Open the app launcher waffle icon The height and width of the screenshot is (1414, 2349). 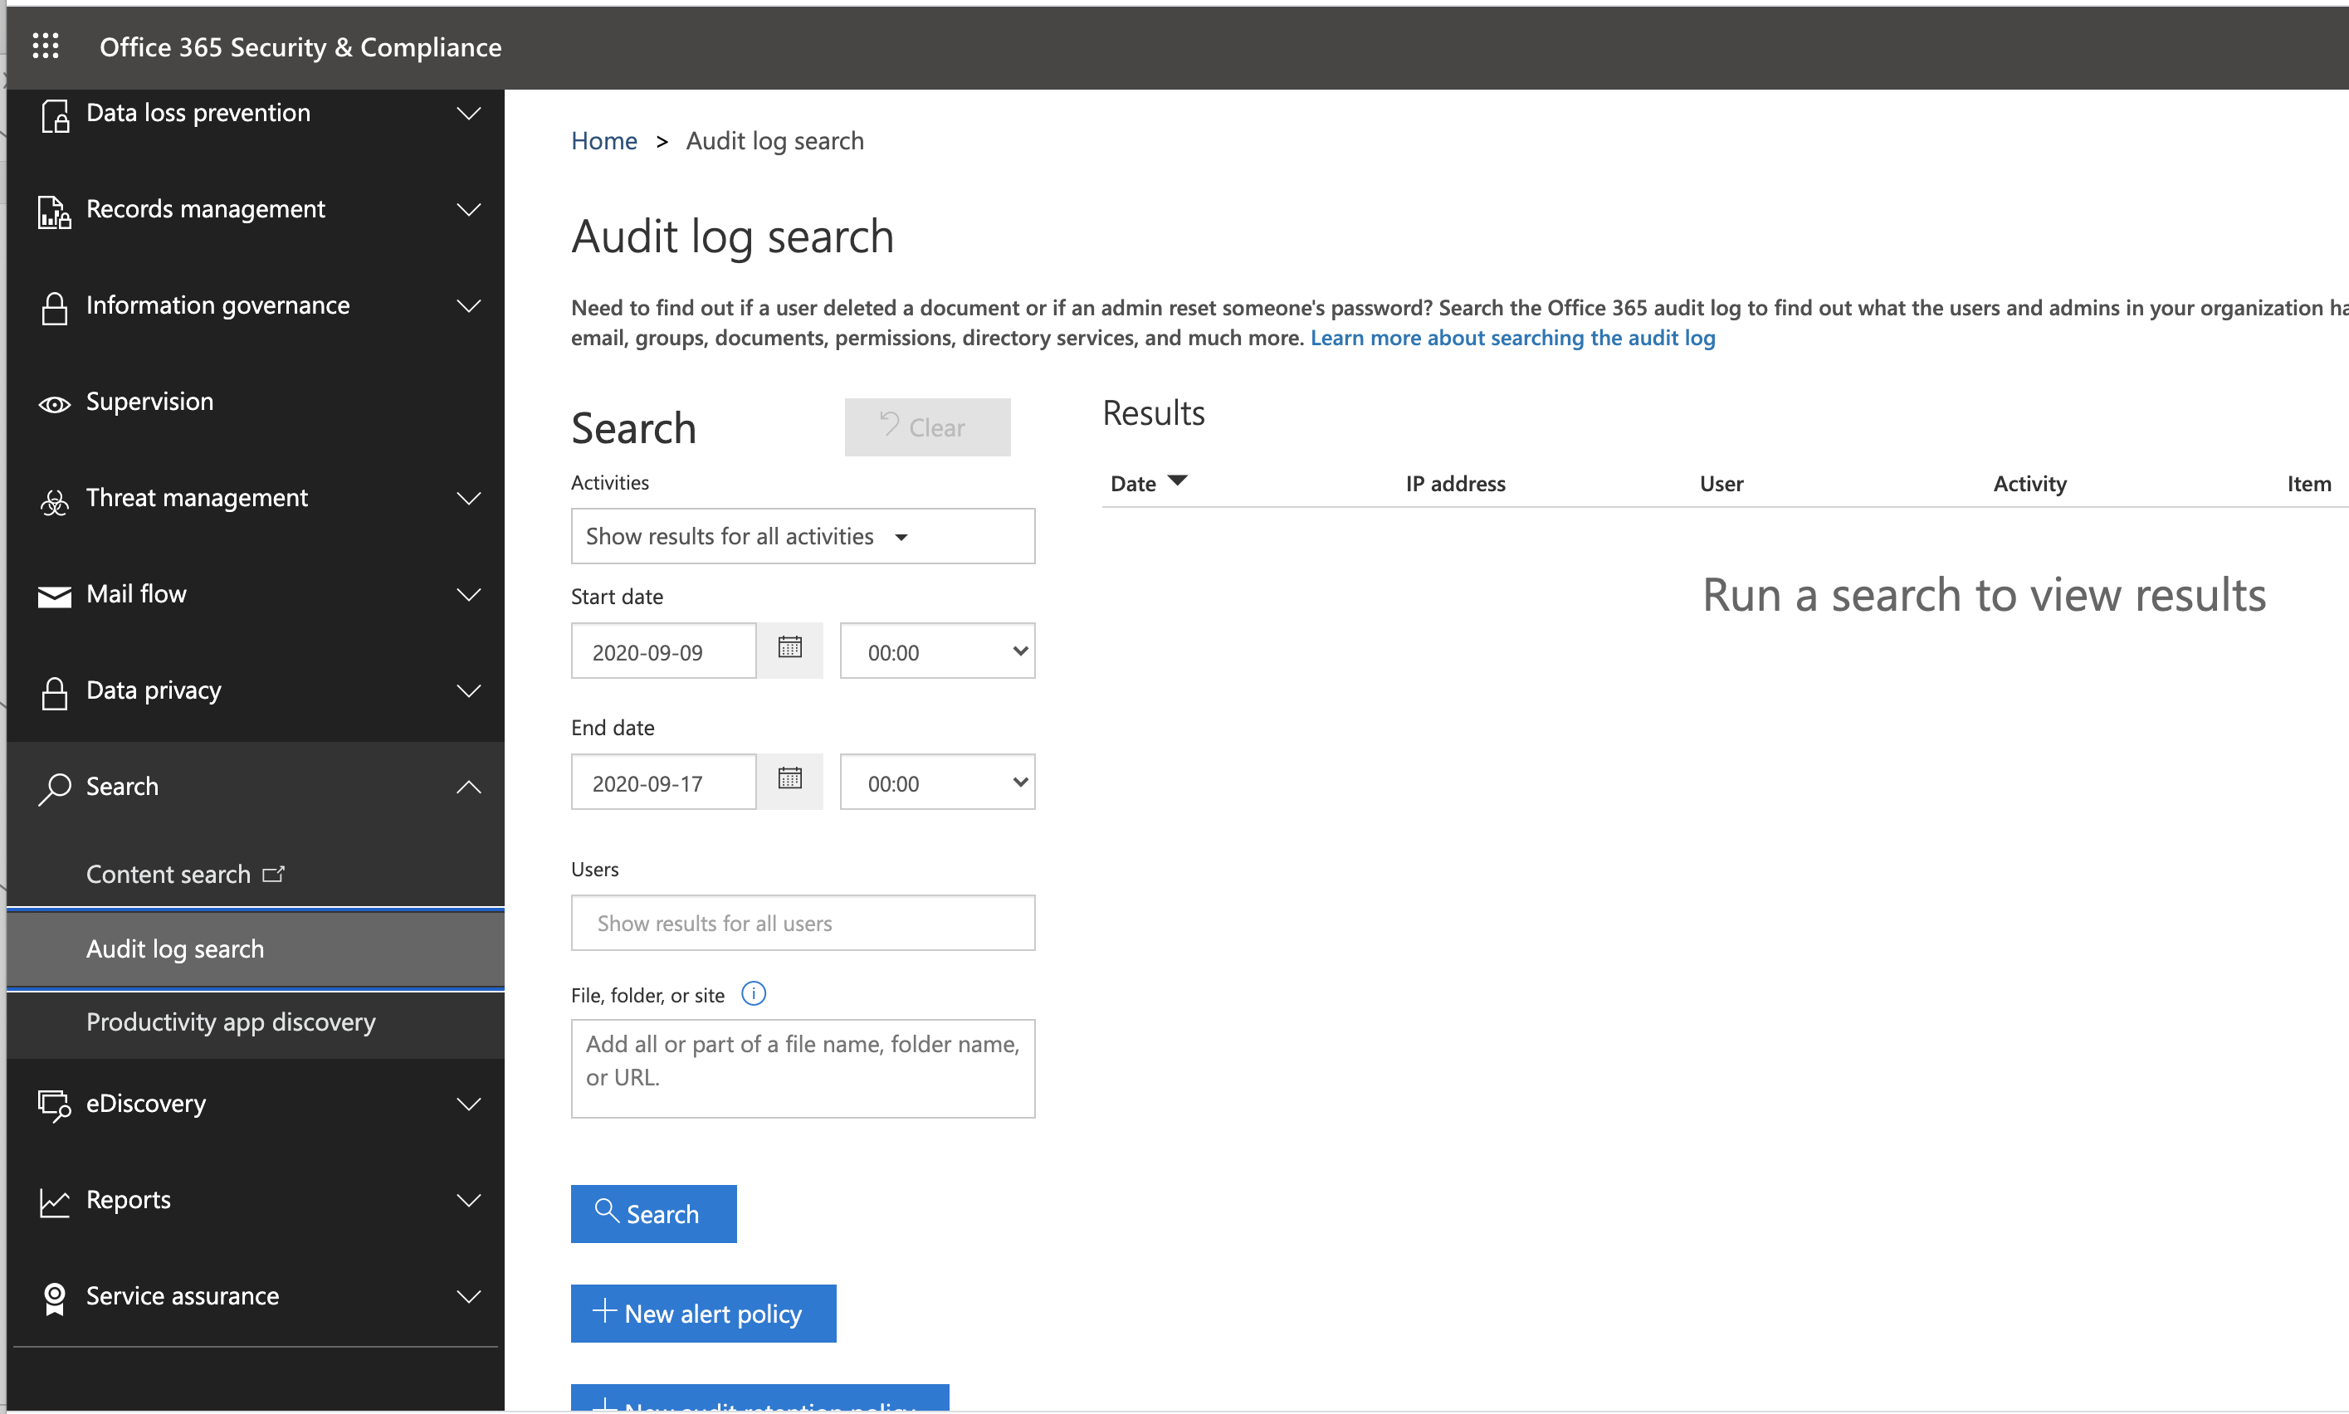click(x=45, y=46)
